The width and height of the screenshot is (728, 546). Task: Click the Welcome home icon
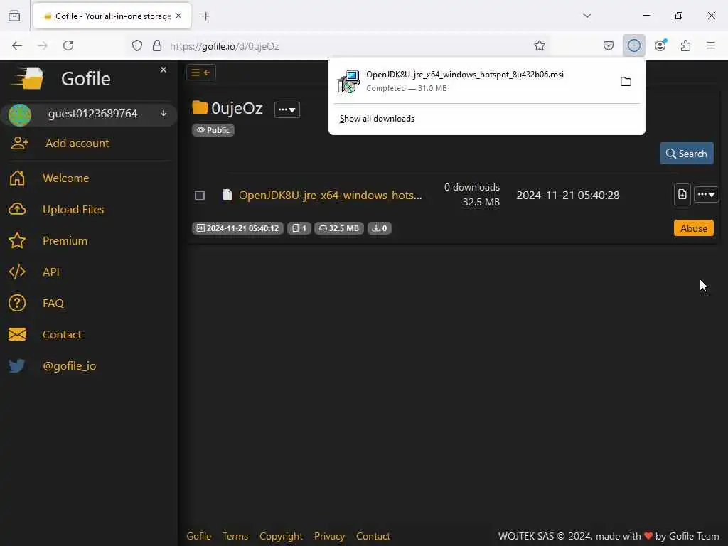click(17, 178)
